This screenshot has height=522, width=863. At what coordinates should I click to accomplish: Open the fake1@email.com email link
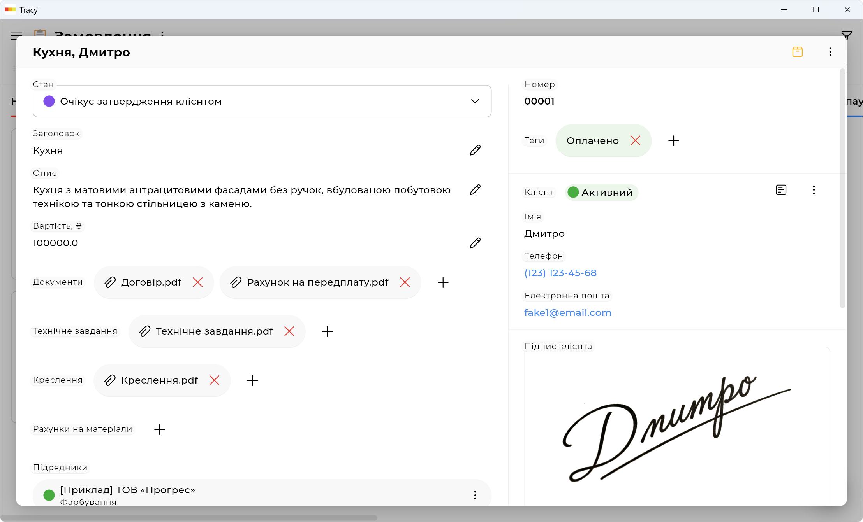[x=567, y=313]
